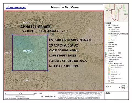The width and height of the screenshot is (132, 103).
Task: Click the Other hatched swatch in legend
Action: pyautogui.click(x=109, y=81)
